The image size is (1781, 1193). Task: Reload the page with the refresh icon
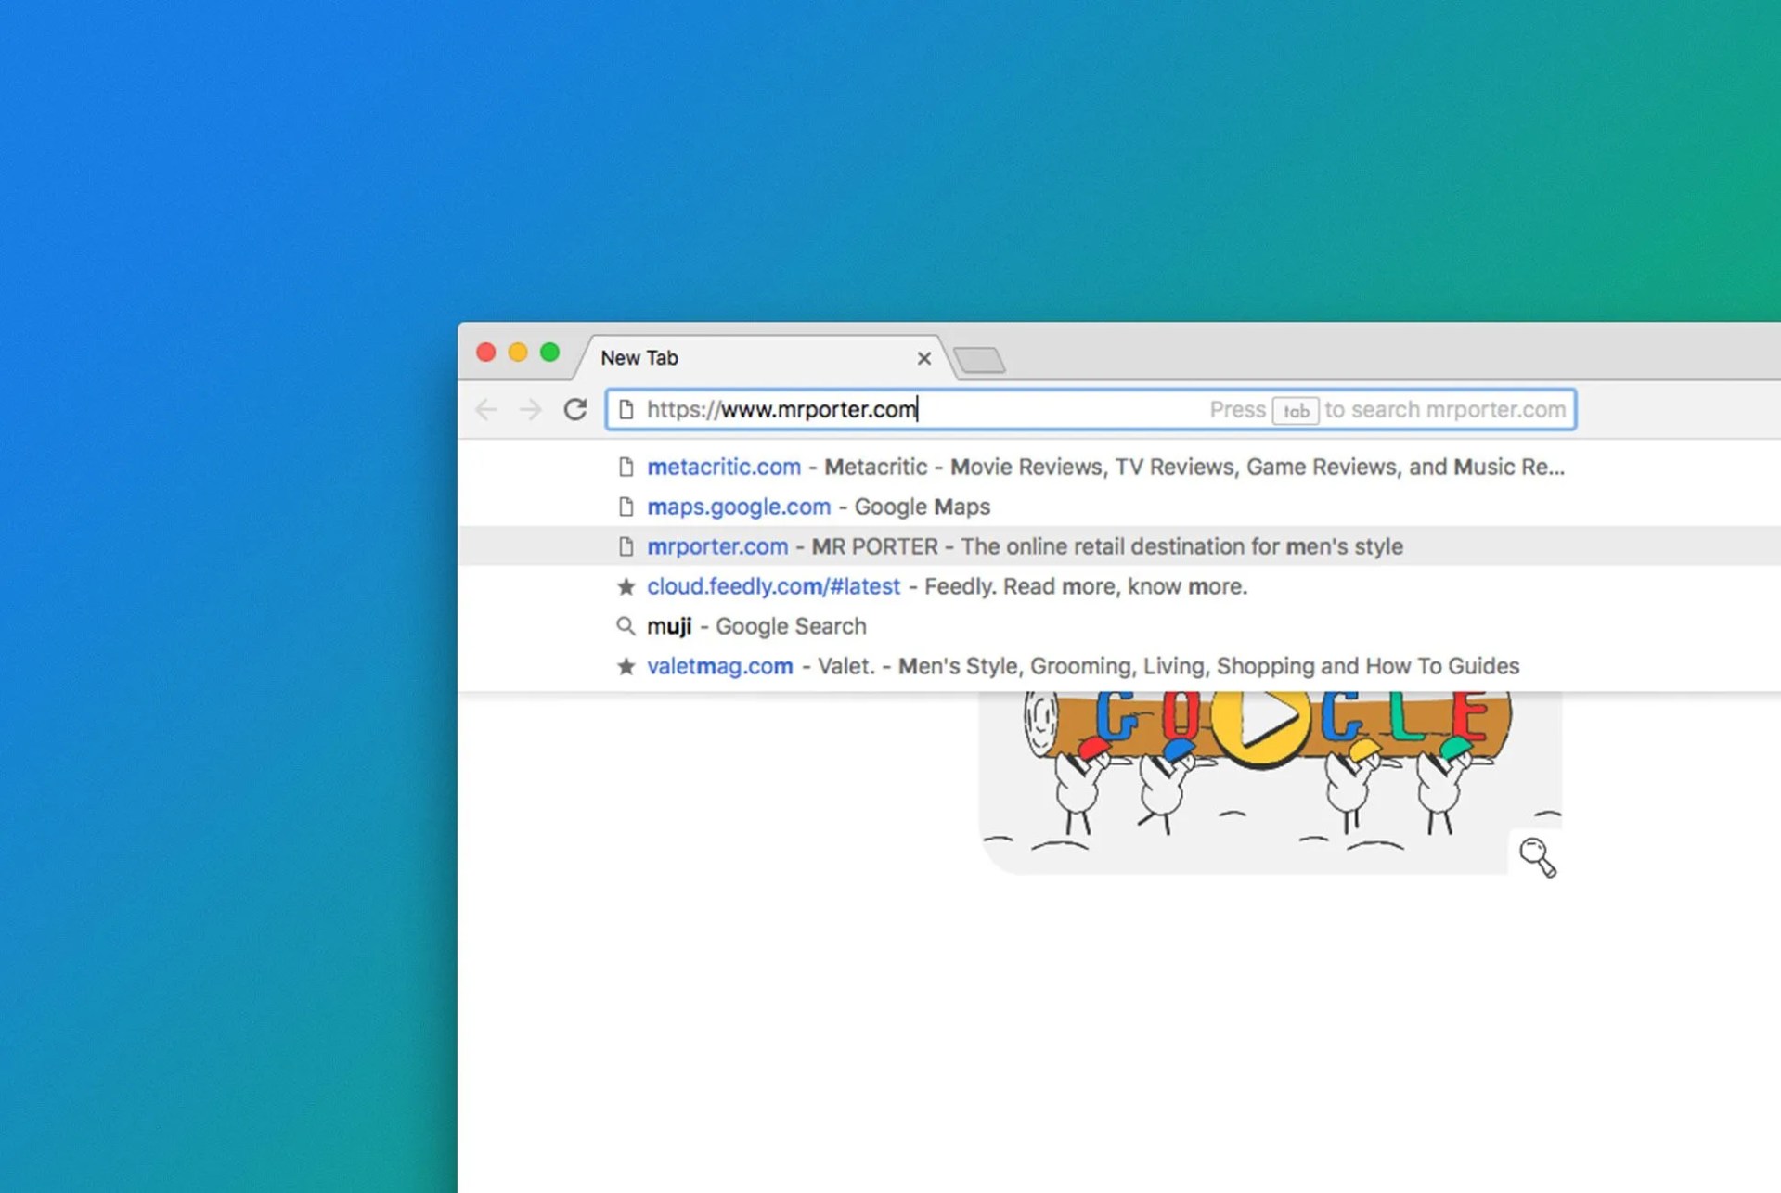point(575,409)
